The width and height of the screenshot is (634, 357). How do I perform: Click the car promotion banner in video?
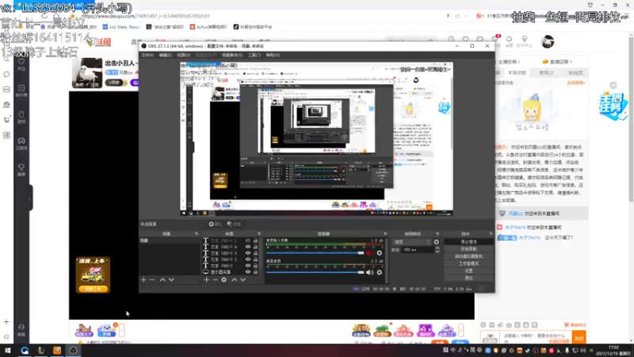pos(93,274)
